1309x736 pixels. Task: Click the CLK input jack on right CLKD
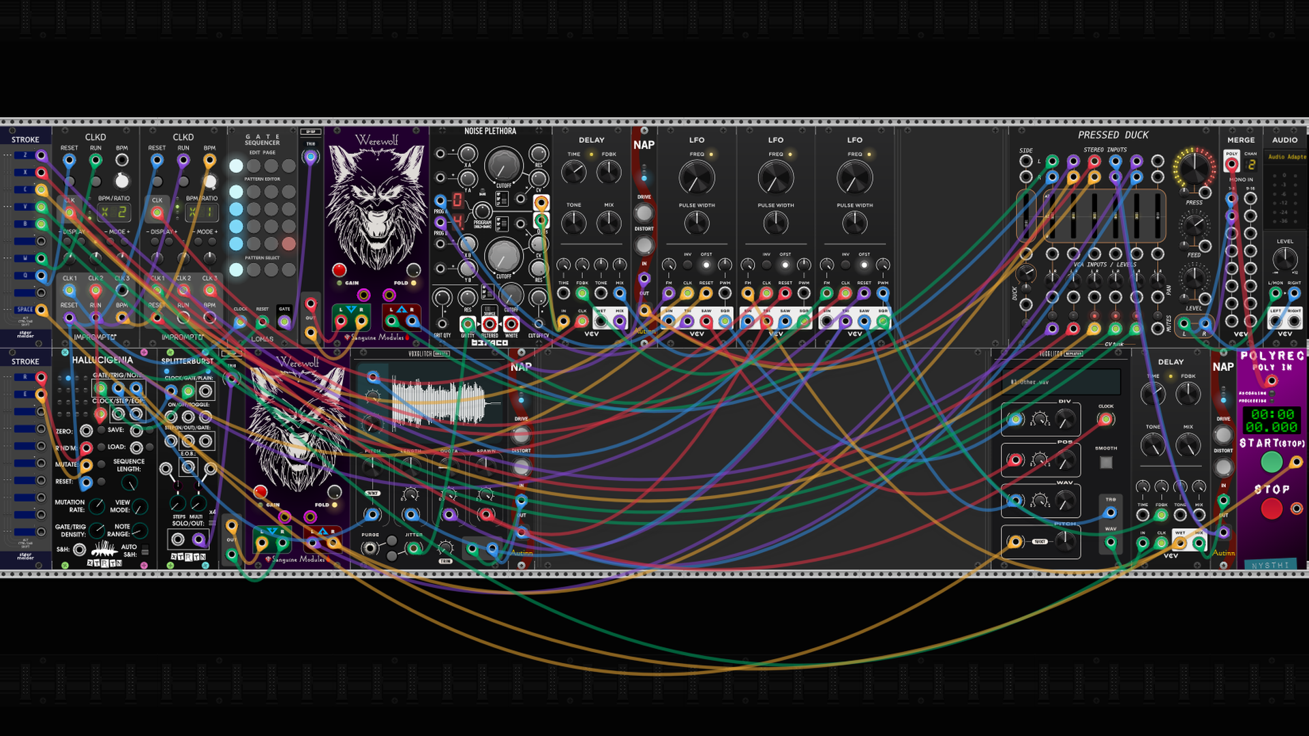157,213
